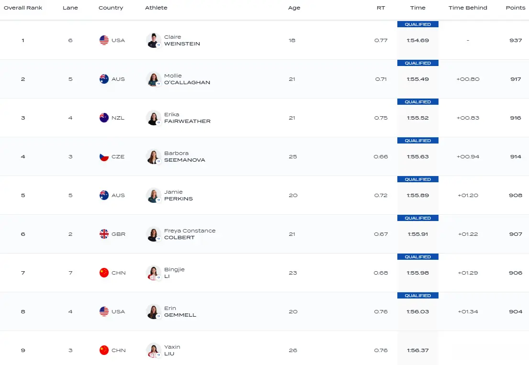
Task: Sort by the Overall Rank column header
Action: point(23,8)
